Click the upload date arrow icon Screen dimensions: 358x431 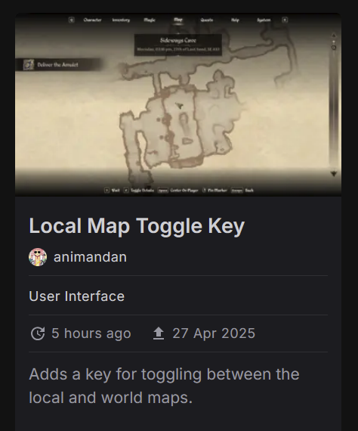(x=159, y=333)
